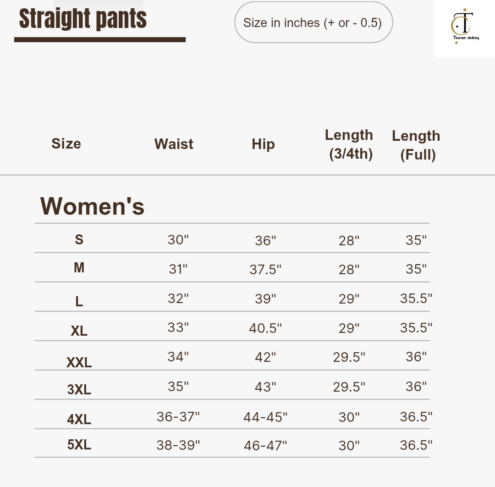The width and height of the screenshot is (495, 487).
Task: Select the XXL size row label
Action: (79, 363)
